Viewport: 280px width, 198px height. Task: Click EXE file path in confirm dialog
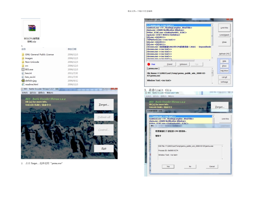[186, 146]
